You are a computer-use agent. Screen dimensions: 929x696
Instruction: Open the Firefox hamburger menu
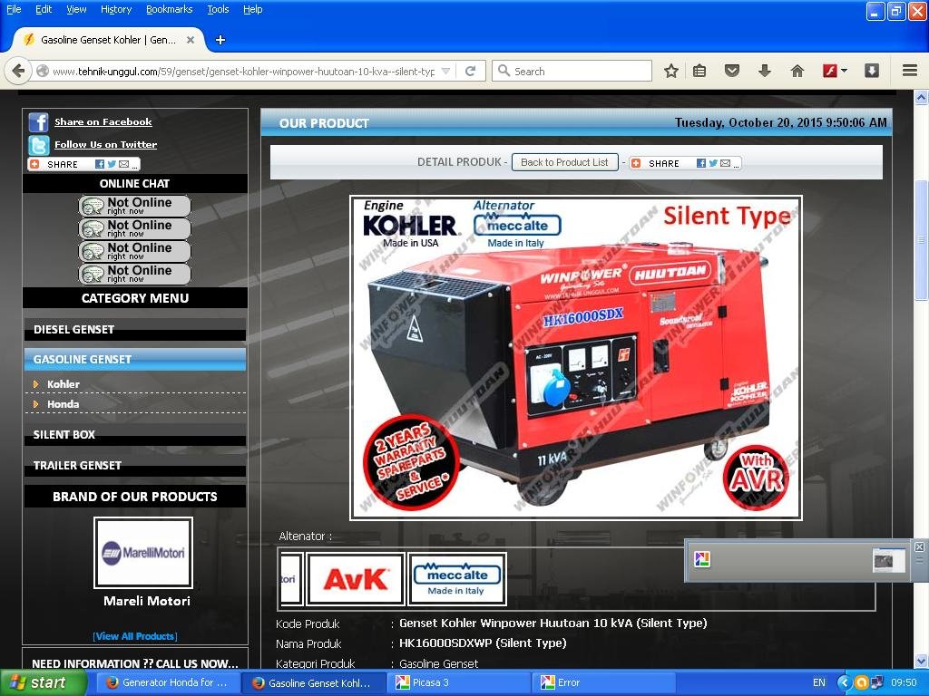click(x=910, y=71)
